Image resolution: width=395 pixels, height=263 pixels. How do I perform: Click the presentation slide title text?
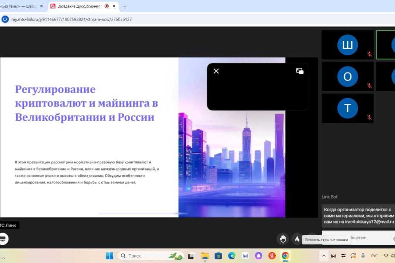tap(87, 103)
